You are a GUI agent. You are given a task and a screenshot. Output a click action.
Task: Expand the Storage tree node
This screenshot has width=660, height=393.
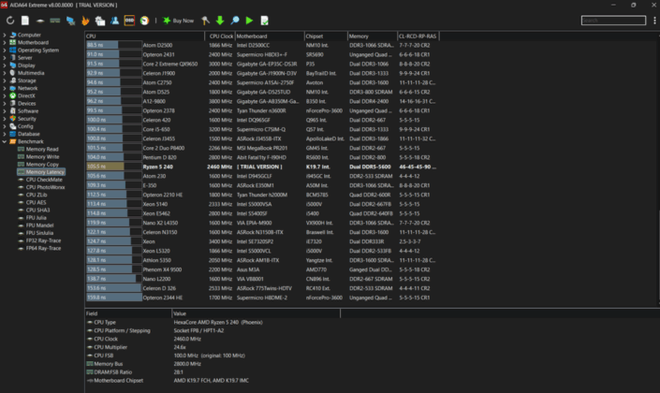pyautogui.click(x=5, y=80)
